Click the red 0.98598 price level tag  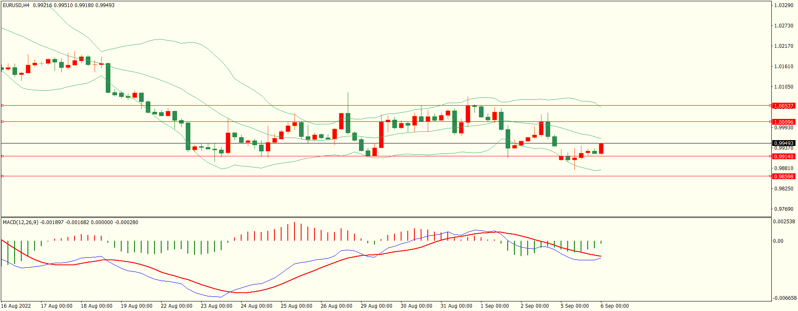click(x=783, y=177)
